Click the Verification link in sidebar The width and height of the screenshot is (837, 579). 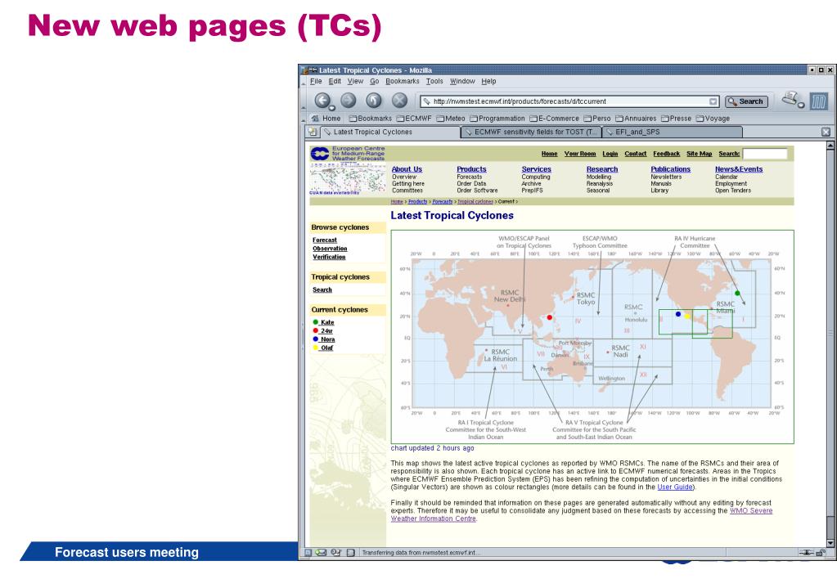pos(329,258)
